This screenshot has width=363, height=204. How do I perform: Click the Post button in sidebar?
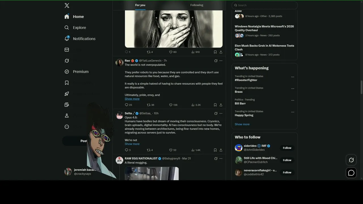[x=84, y=141]
